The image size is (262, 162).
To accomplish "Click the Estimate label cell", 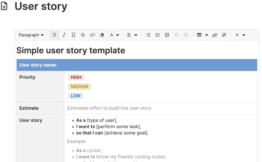I will point(40,108).
